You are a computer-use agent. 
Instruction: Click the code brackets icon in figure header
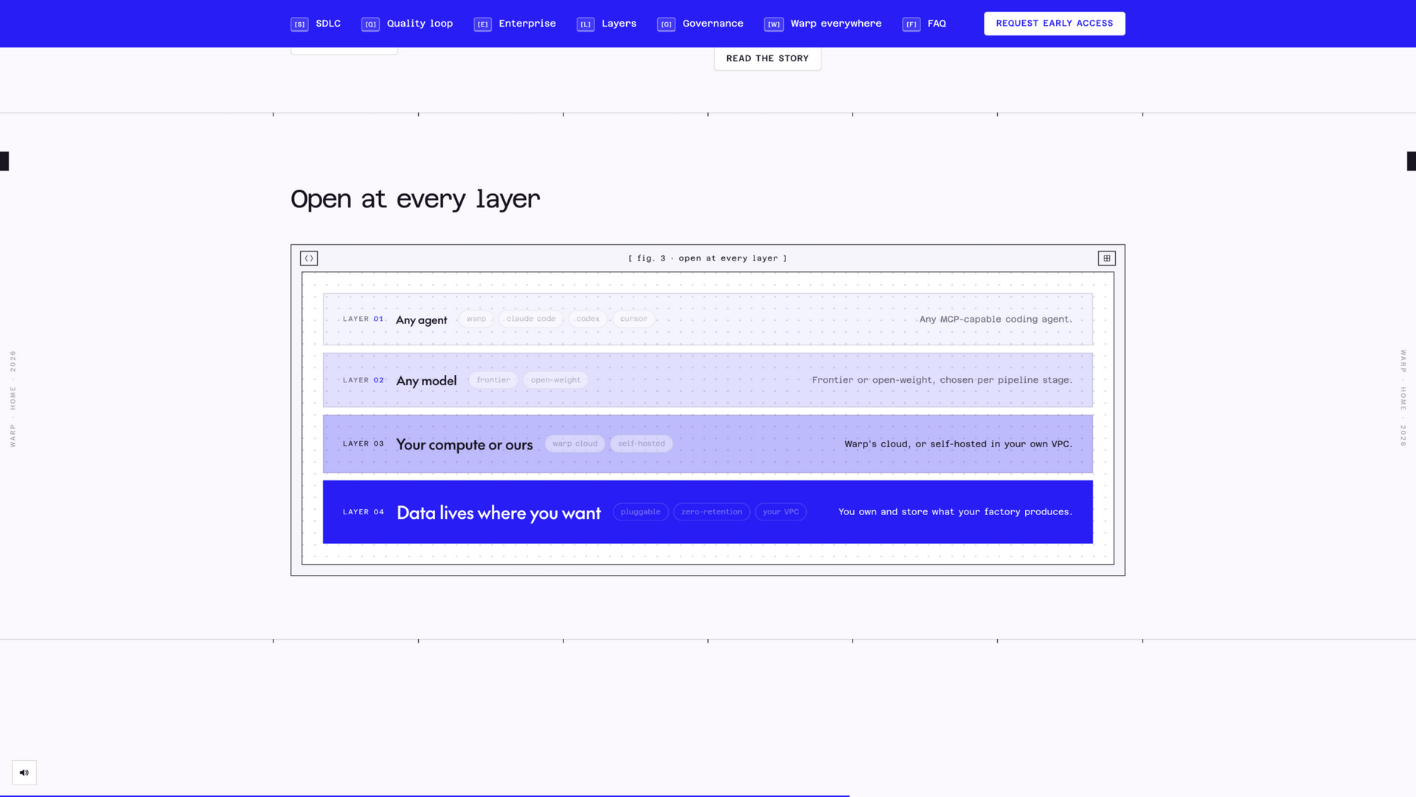309,258
